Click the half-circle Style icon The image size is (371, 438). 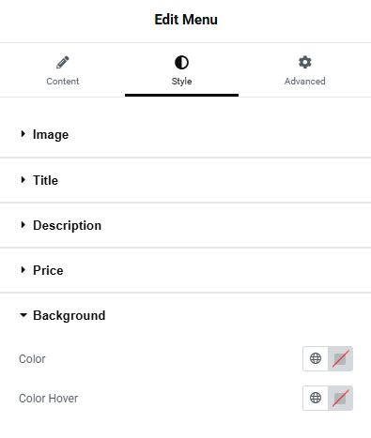pyautogui.click(x=181, y=62)
